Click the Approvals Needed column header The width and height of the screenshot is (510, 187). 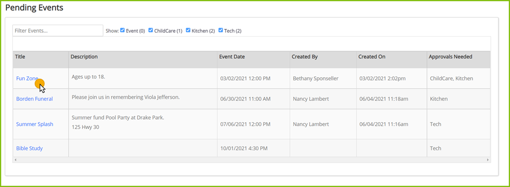(x=451, y=57)
